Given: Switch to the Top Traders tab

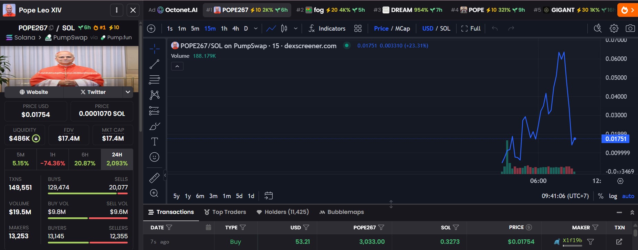Looking at the screenshot, I should click(225, 212).
